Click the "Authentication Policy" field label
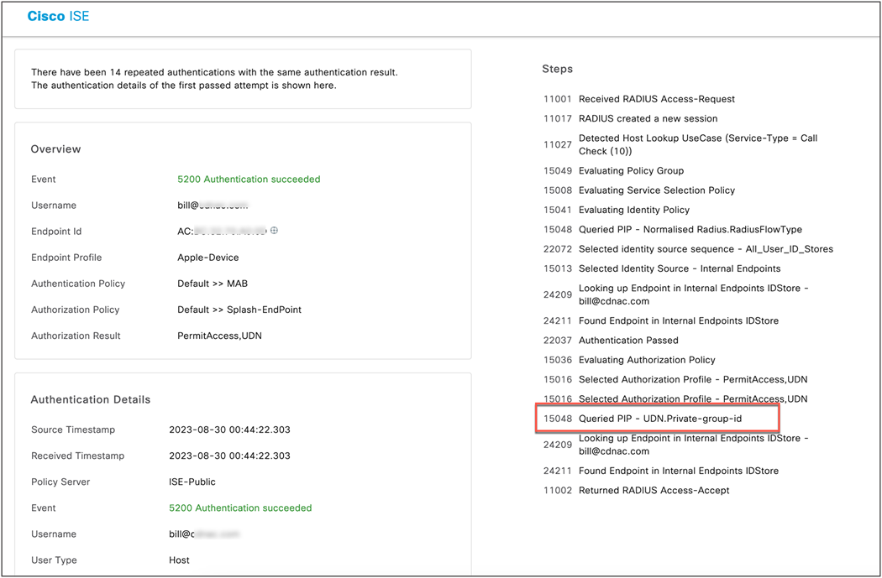 pos(78,284)
